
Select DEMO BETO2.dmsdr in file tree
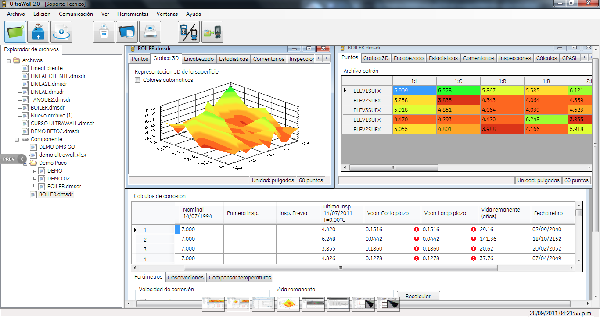55,131
